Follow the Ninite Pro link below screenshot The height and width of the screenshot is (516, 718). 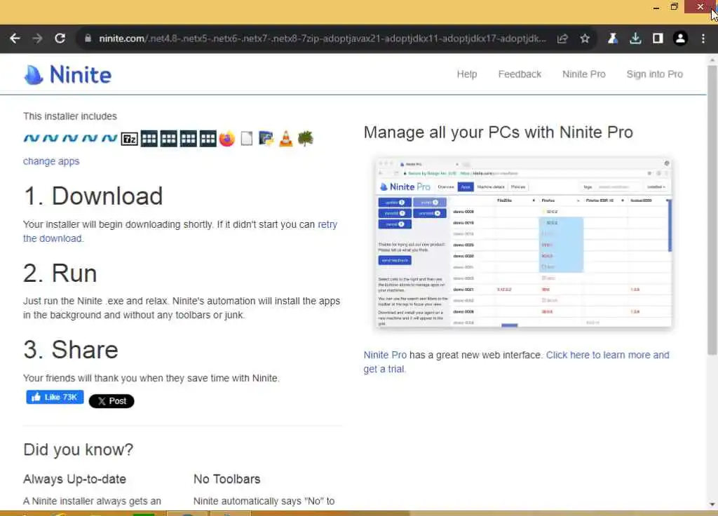pyautogui.click(x=385, y=355)
